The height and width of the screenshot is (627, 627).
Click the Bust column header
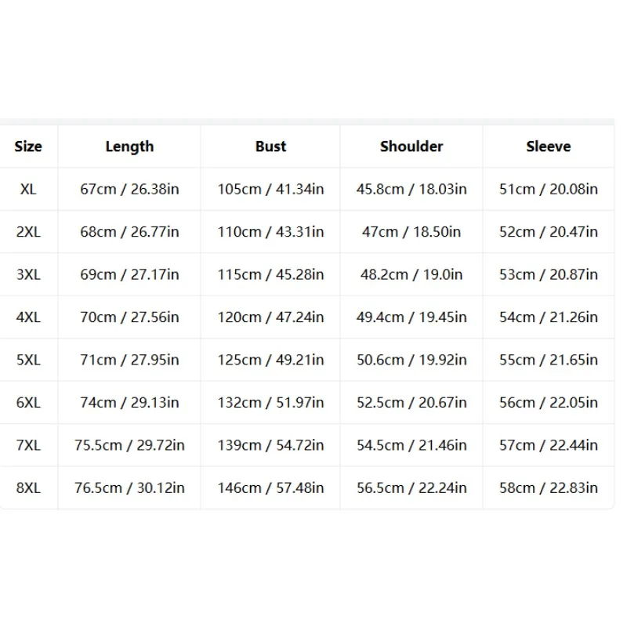[270, 147]
